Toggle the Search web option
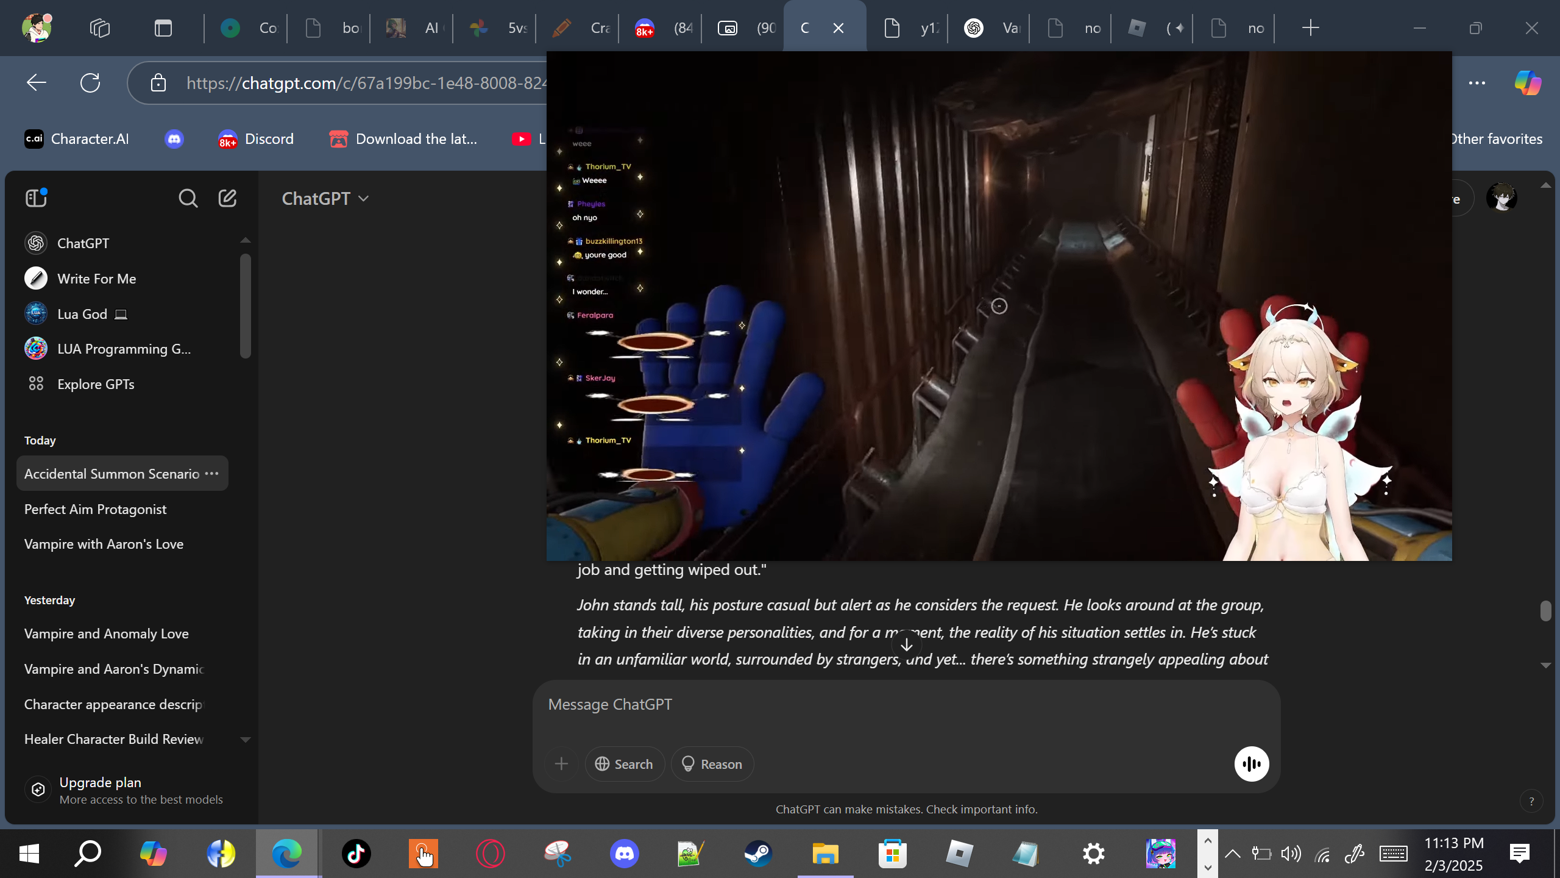The height and width of the screenshot is (878, 1560). tap(625, 764)
